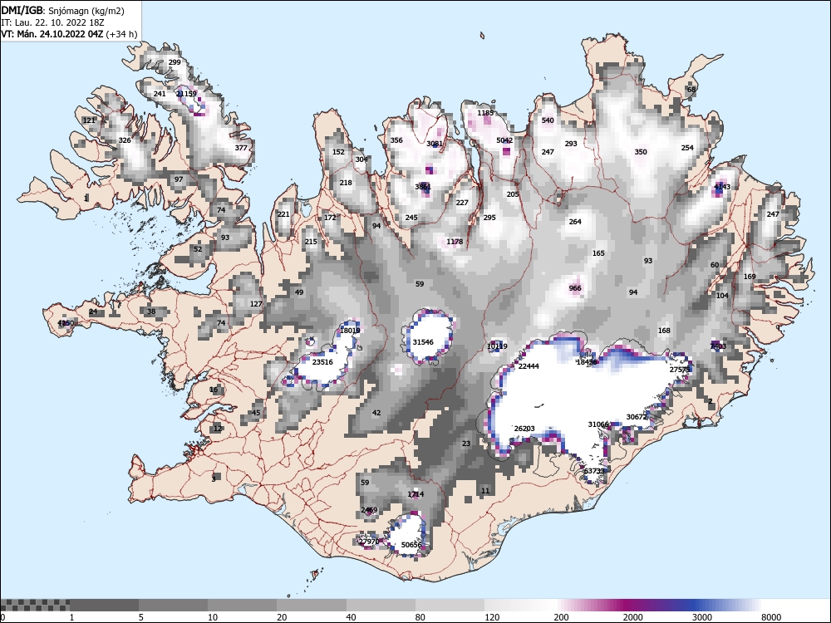Click snow value '1714'

[x=416, y=494]
